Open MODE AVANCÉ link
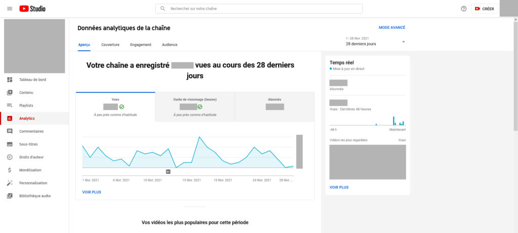518x233 pixels. [x=392, y=28]
